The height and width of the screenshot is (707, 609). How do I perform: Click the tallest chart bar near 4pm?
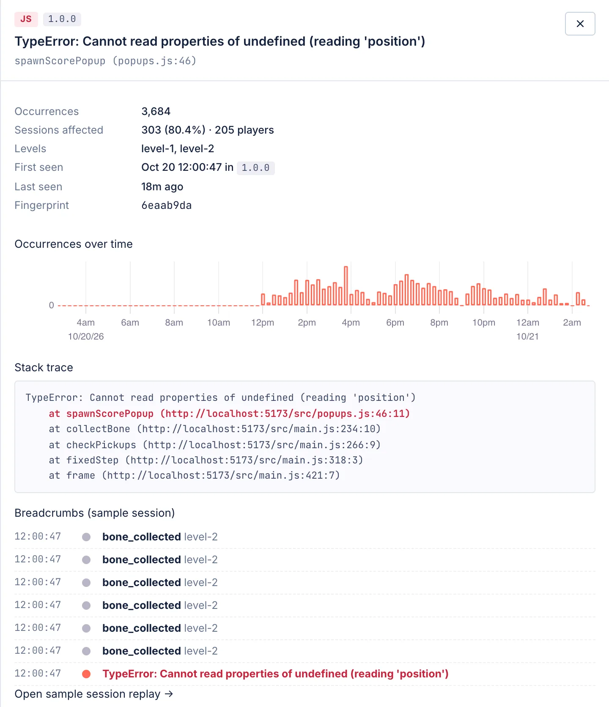tap(346, 285)
